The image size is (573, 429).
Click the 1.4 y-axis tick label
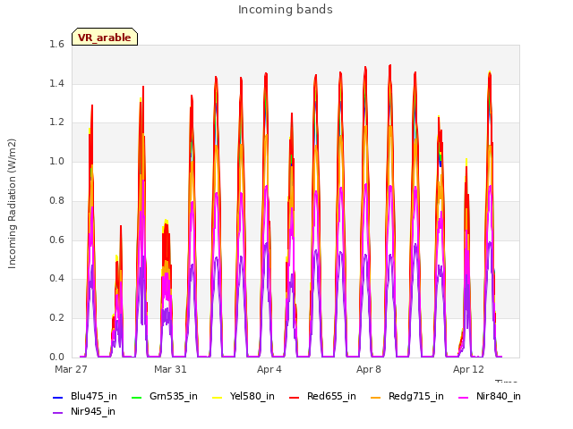coord(56,83)
